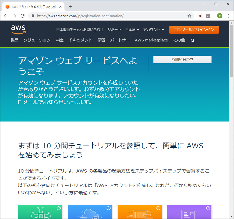Go back using the browser back arrow

coord(6,16)
